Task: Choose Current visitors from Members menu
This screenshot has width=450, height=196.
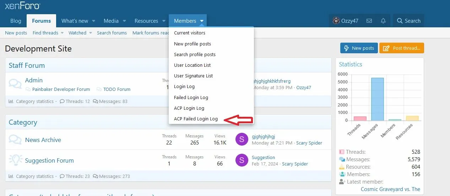Action: click(190, 33)
